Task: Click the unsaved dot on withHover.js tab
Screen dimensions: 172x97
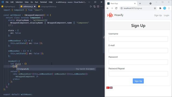Action: click(x=35, y=6)
